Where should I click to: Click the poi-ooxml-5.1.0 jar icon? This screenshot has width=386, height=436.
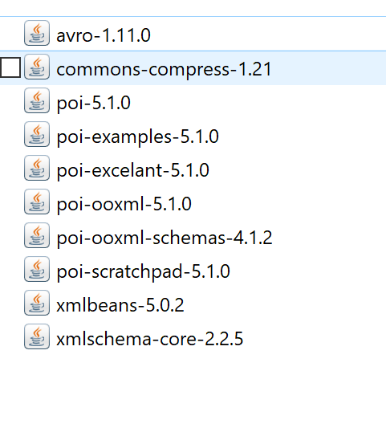pos(37,202)
